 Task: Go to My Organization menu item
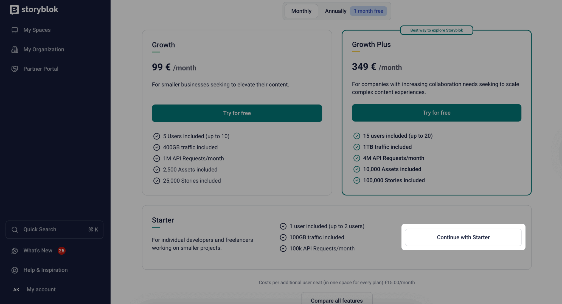click(x=44, y=50)
